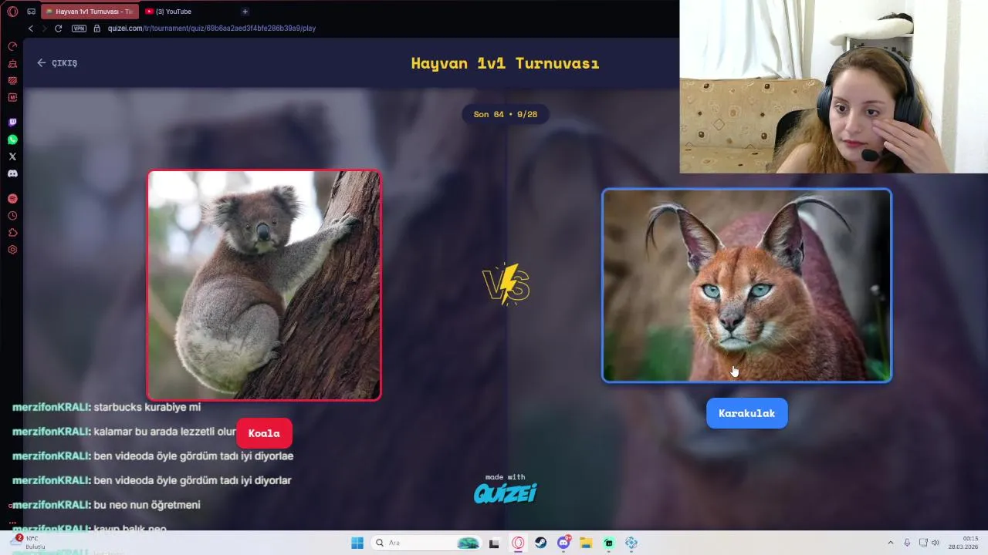
Task: Switch to the Hayvan 1v1 Turnuvası tab
Action: (x=90, y=12)
